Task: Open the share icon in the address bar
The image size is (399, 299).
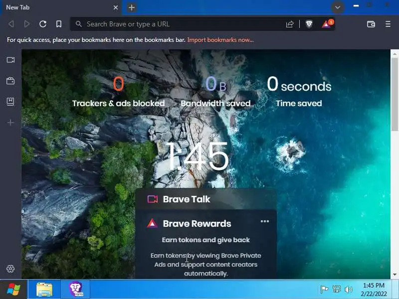Action: (x=290, y=24)
